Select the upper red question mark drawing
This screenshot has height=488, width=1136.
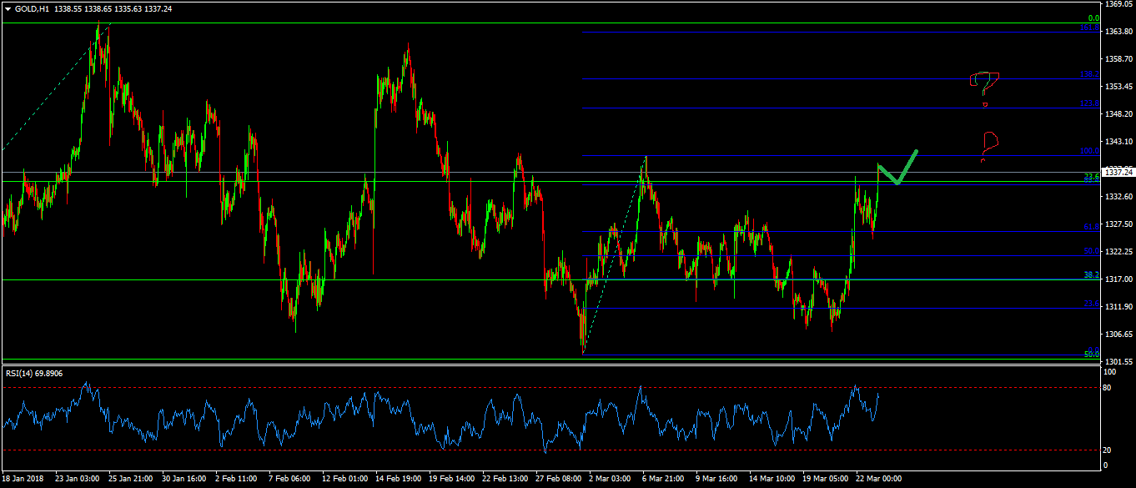coord(984,83)
